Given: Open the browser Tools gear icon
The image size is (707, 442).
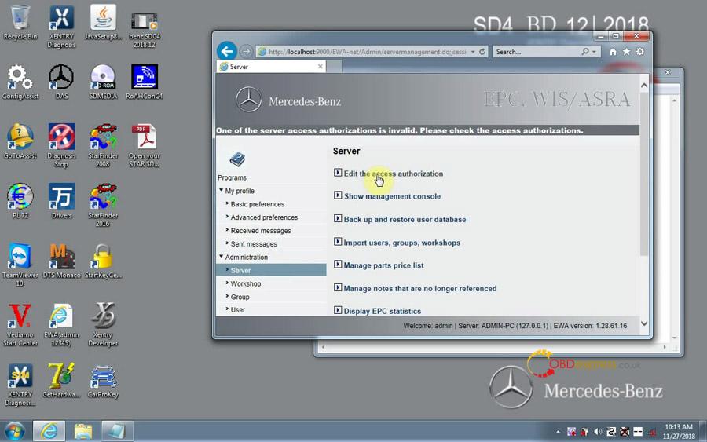Looking at the screenshot, I should tap(639, 52).
